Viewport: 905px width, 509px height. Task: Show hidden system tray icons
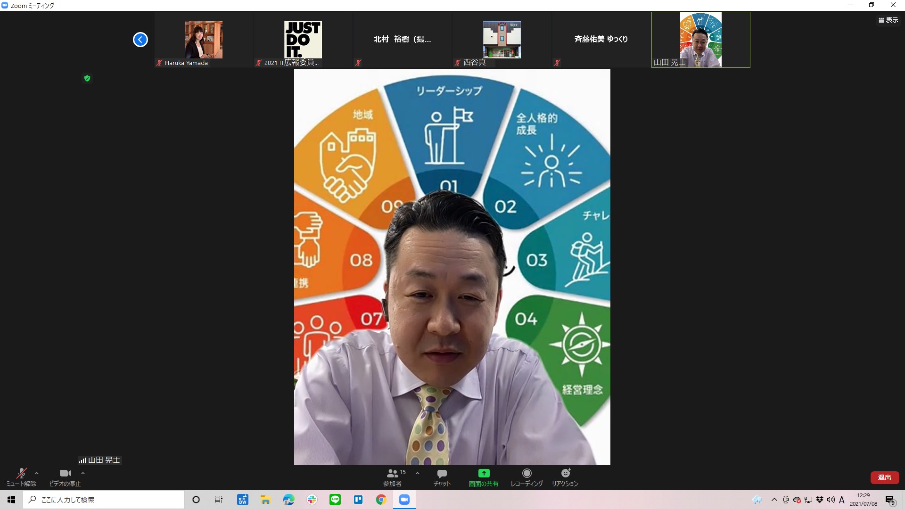pos(774,500)
